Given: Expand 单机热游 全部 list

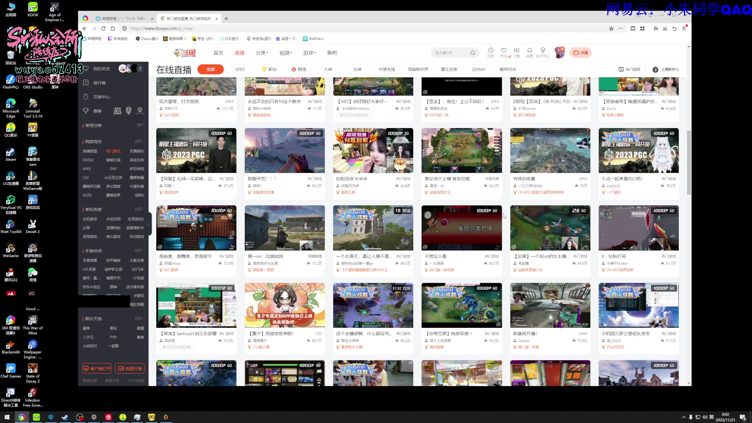Looking at the screenshot, I should pos(139,209).
